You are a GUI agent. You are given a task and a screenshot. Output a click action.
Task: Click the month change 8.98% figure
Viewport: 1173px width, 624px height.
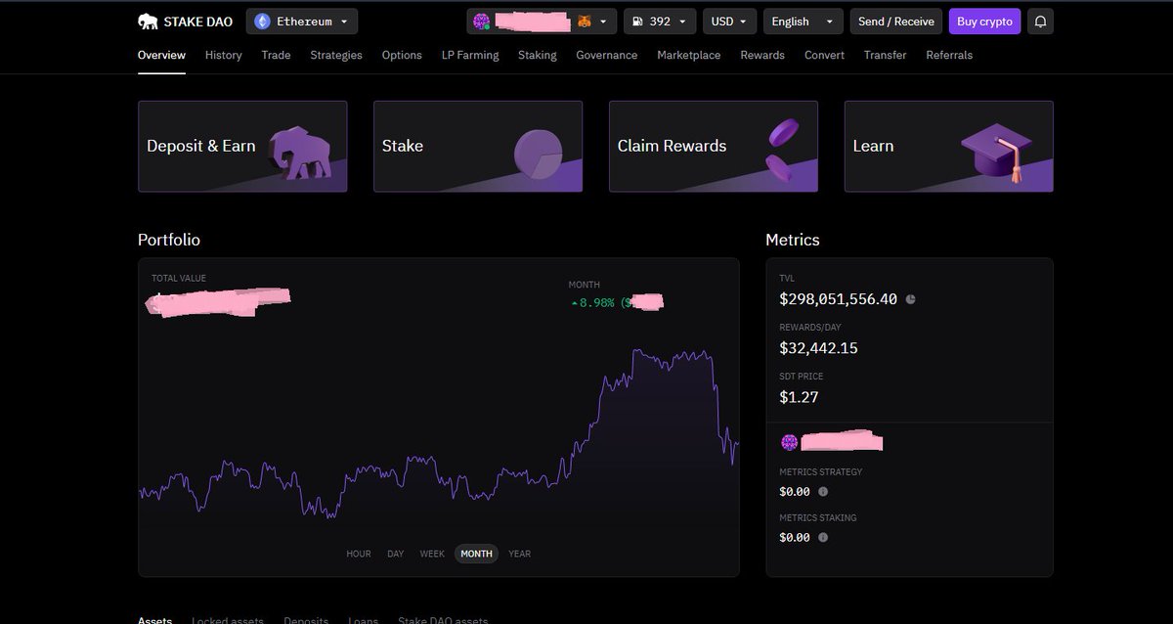tap(596, 303)
